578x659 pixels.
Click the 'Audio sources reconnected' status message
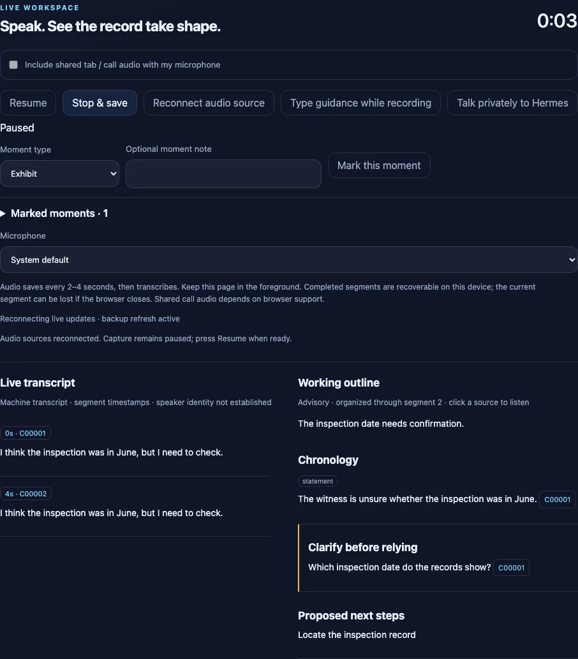[146, 338]
